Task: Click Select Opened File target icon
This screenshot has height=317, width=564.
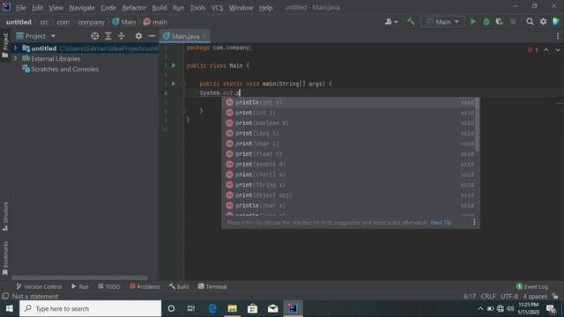Action: pyautogui.click(x=95, y=36)
